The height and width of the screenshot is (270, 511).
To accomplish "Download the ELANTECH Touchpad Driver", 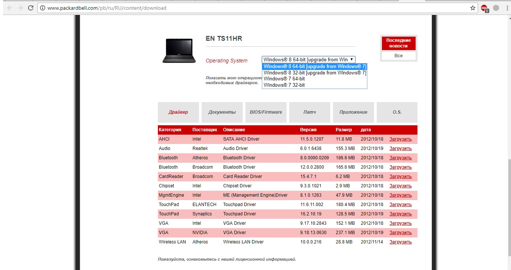I will (x=400, y=205).
